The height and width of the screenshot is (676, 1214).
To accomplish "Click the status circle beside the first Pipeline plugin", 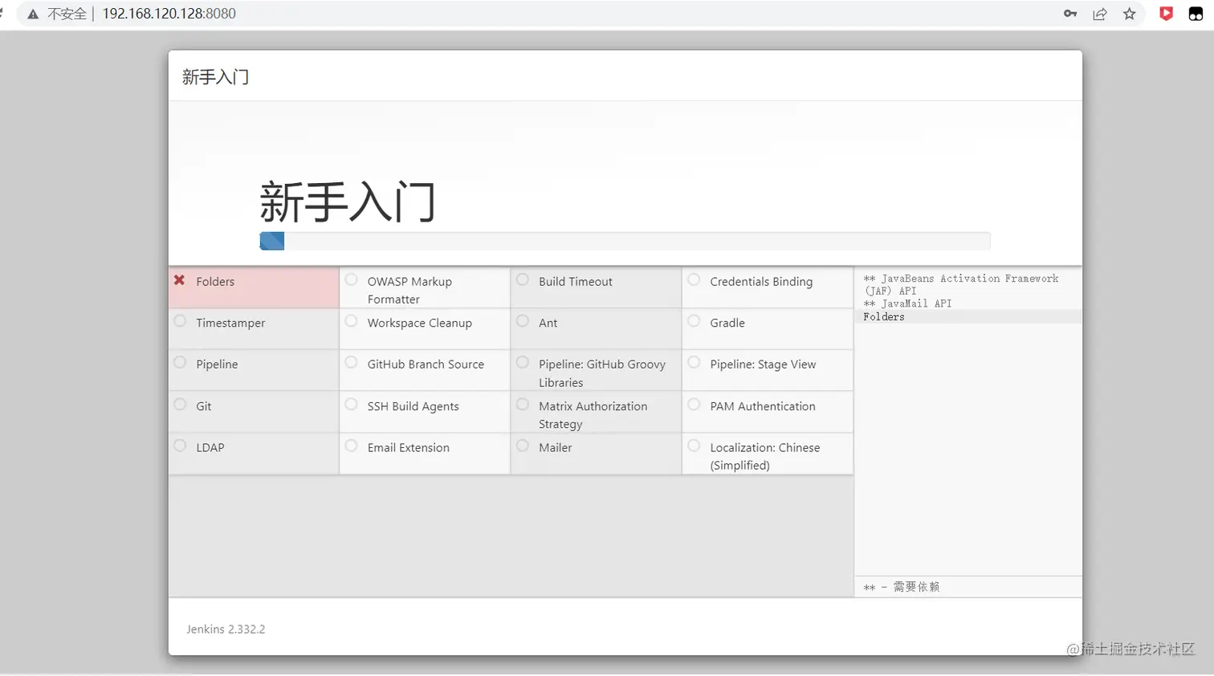I will coord(180,363).
